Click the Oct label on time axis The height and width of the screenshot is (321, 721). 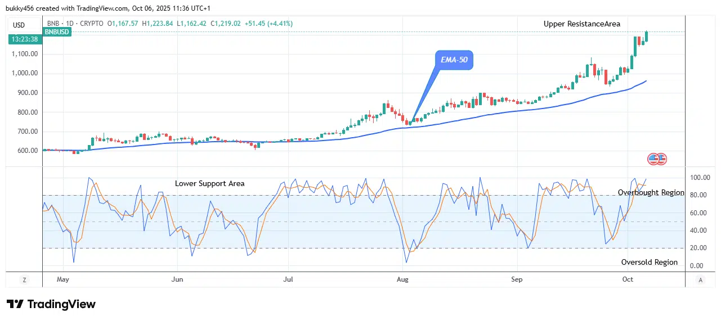[628, 279]
